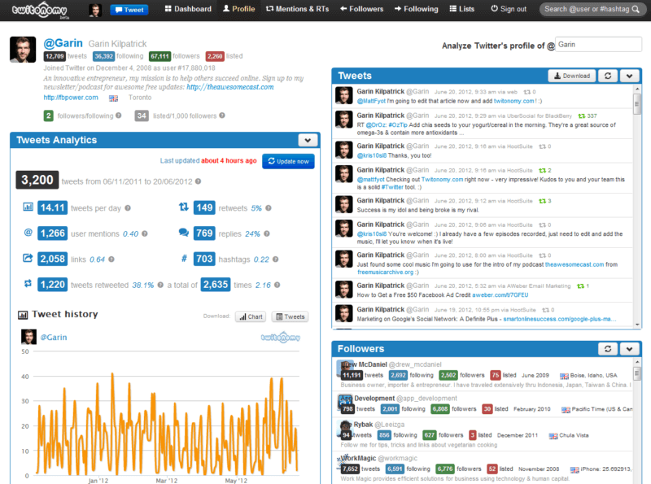Click the Tweets panel scroll-down arrow
The width and height of the screenshot is (651, 484).
[637, 325]
